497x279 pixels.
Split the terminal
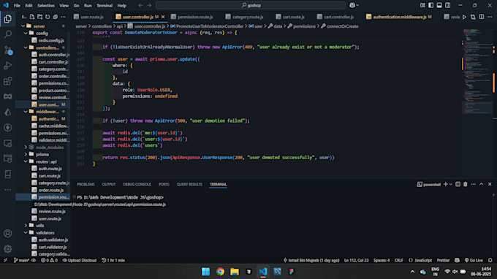[458, 184]
